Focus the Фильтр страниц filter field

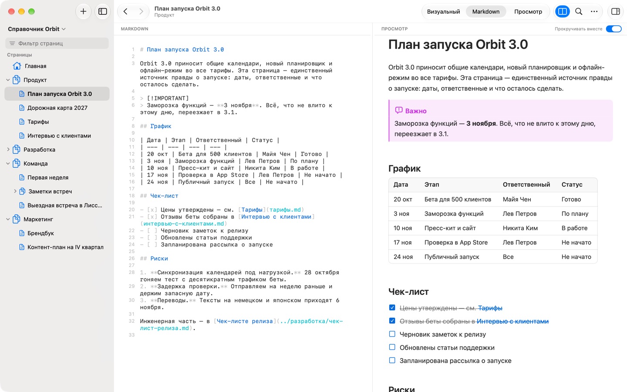(57, 43)
